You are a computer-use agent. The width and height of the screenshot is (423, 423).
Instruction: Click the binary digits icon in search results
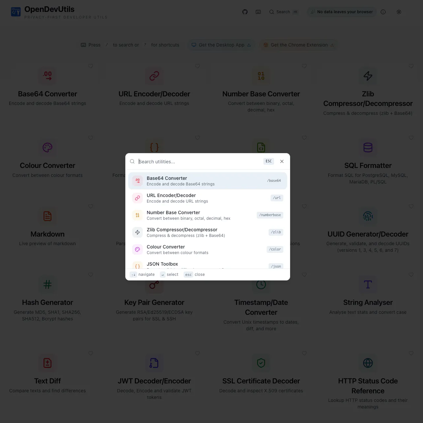tap(137, 215)
